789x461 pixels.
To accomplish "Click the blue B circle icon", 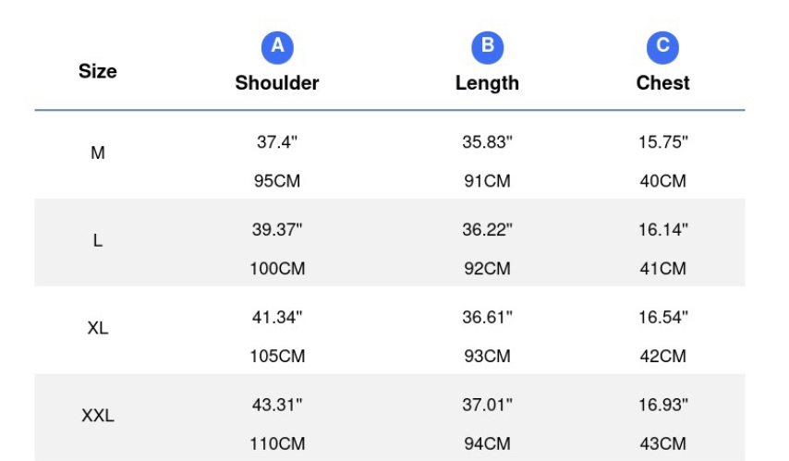I will pos(487,48).
